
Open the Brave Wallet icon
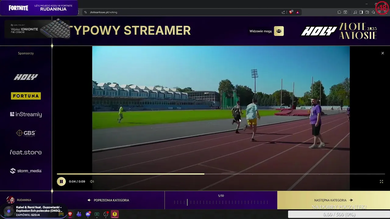pyautogui.click(x=367, y=12)
